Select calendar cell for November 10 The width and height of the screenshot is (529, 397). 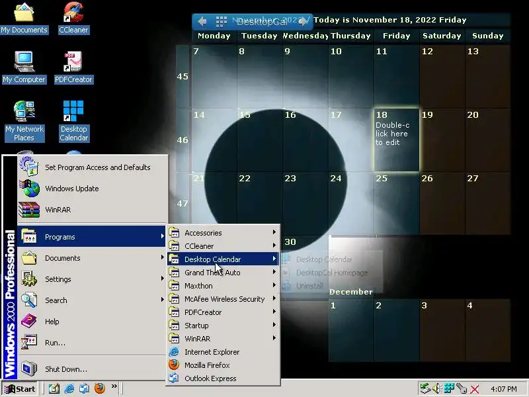pos(351,76)
